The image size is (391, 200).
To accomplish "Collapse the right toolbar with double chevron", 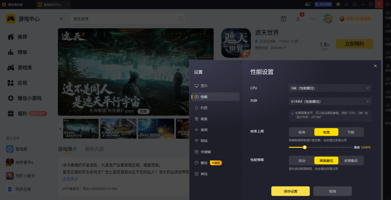I will tap(388, 4).
